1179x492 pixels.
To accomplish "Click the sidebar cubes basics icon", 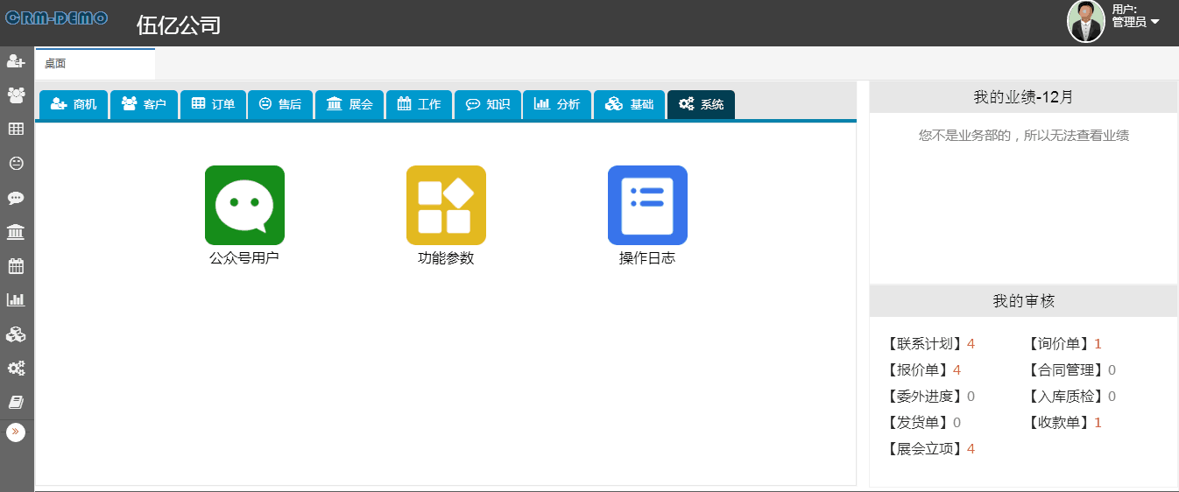I will [x=16, y=334].
